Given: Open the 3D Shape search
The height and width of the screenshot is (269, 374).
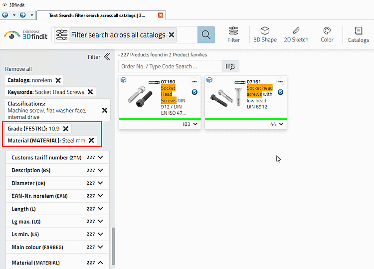Looking at the screenshot, I should coord(265,35).
